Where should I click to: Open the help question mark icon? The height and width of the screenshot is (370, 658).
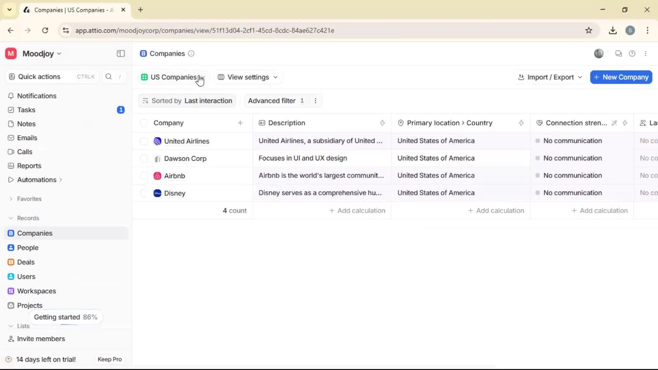[x=632, y=53]
